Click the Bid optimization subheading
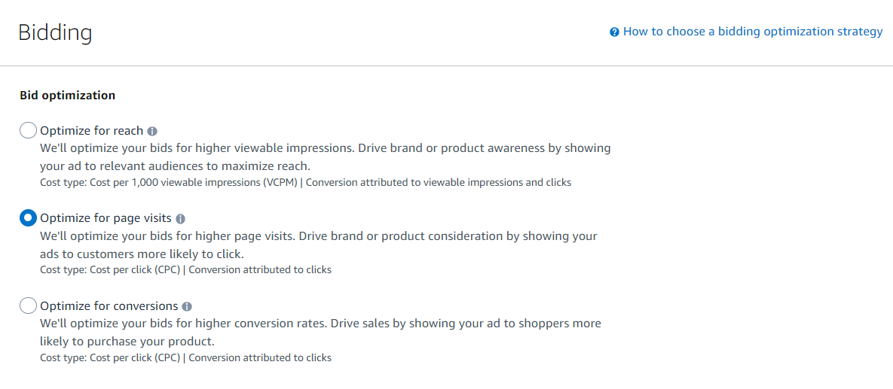Viewport: 893px width, 389px height. tap(68, 96)
